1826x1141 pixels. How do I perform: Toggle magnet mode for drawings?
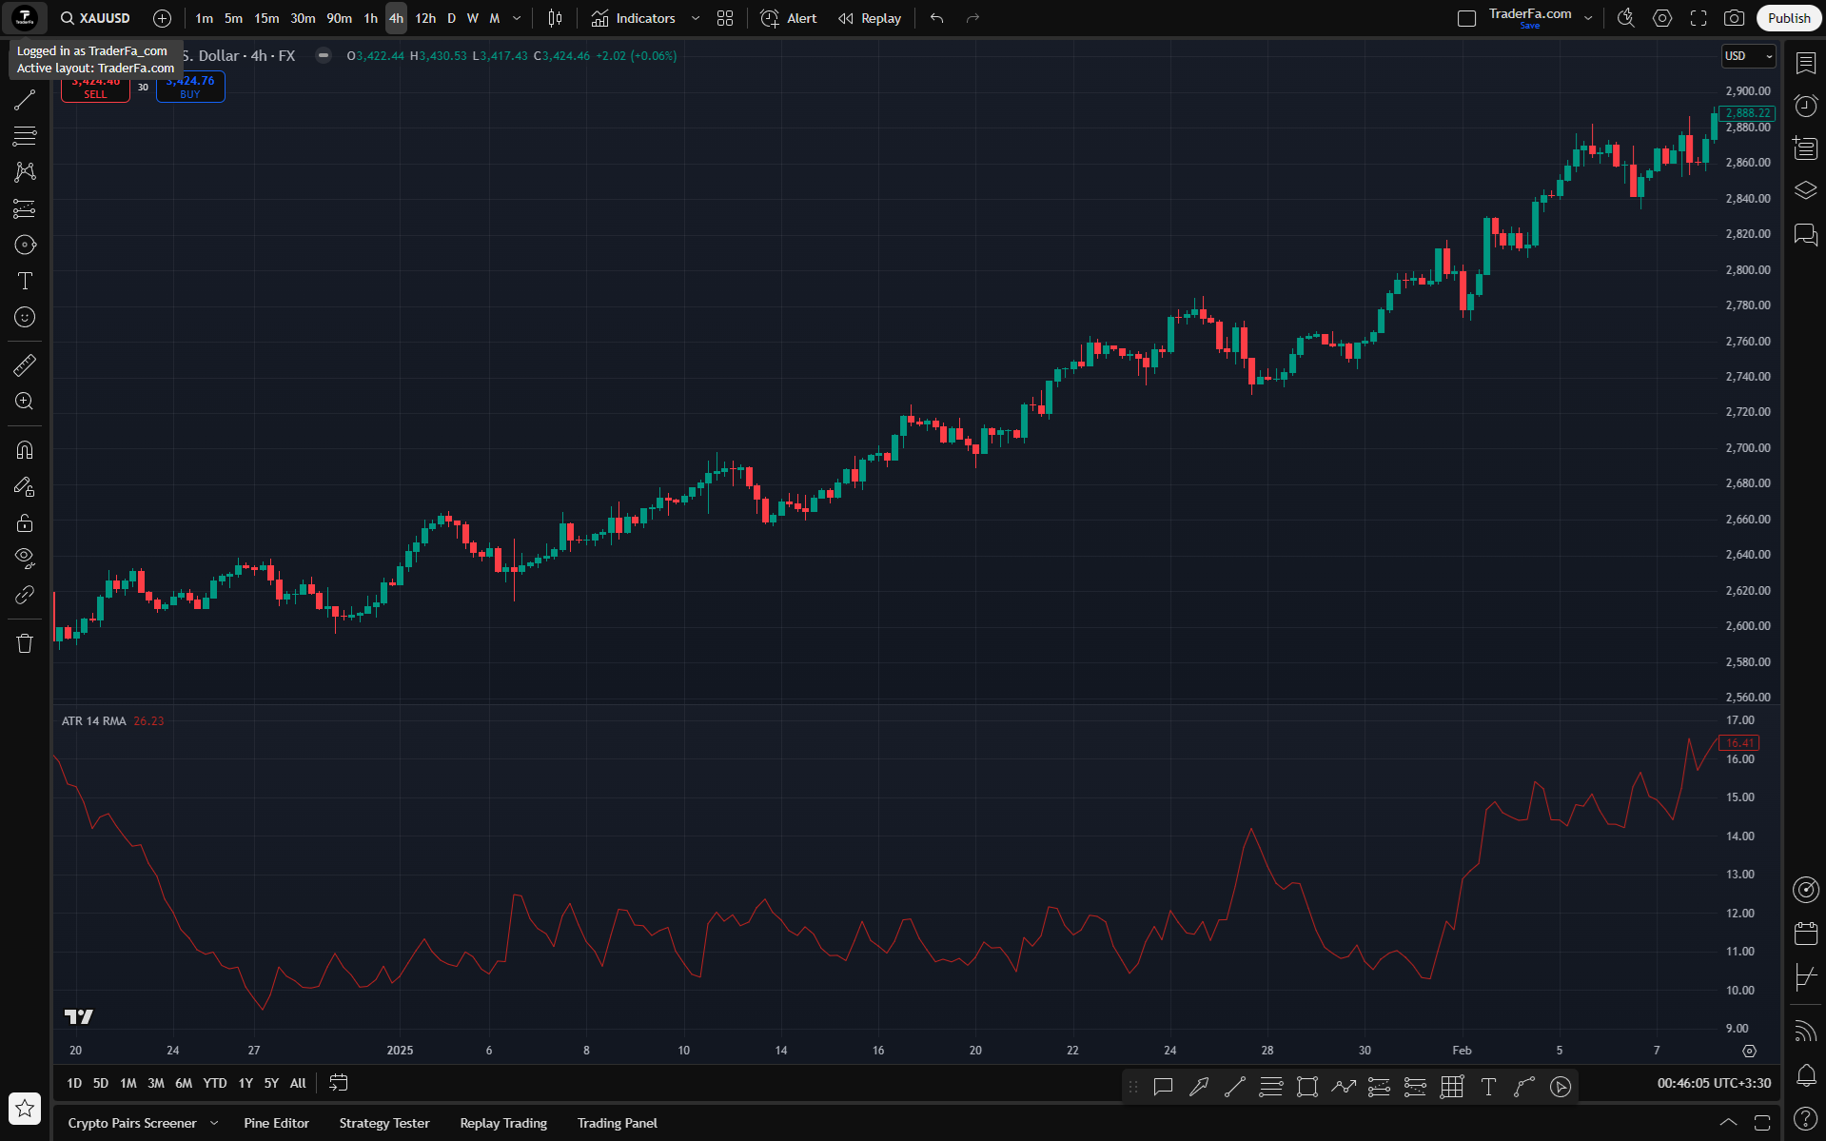coord(25,450)
